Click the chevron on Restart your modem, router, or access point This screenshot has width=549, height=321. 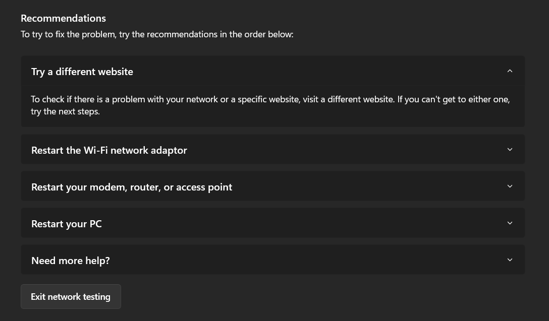[510, 186]
